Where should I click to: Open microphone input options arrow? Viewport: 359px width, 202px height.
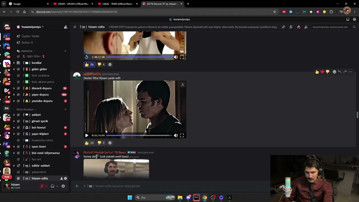[x=47, y=186]
